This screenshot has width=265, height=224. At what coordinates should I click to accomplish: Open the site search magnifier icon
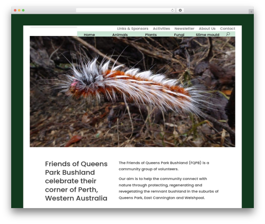(228, 34)
